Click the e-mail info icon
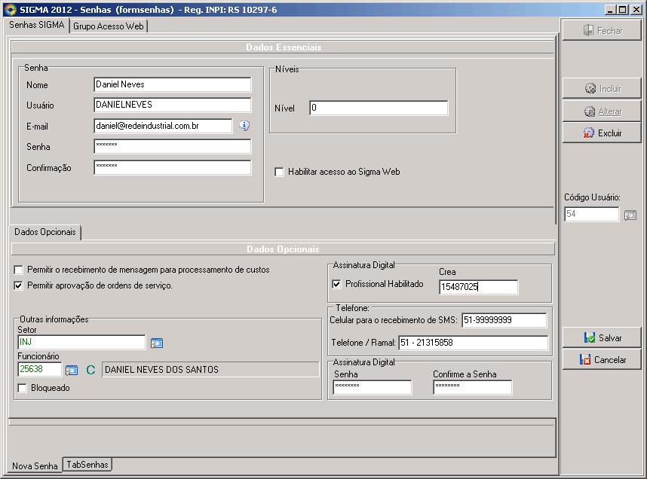The height and width of the screenshot is (479, 647). [244, 125]
